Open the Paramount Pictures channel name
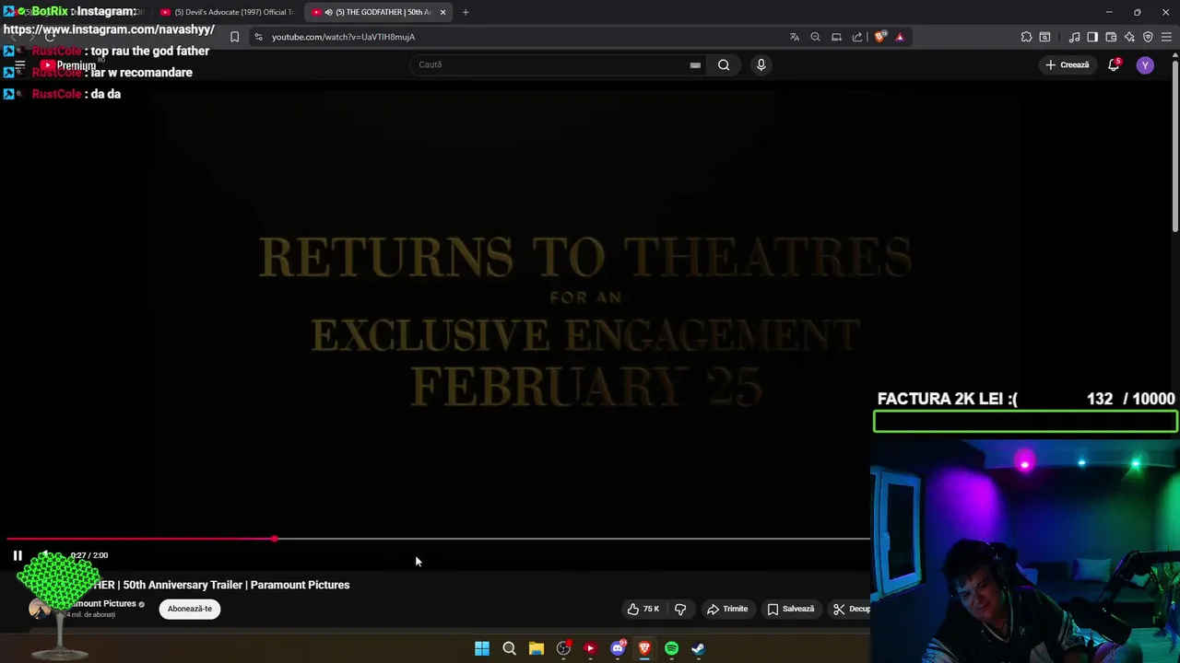 coord(101,603)
